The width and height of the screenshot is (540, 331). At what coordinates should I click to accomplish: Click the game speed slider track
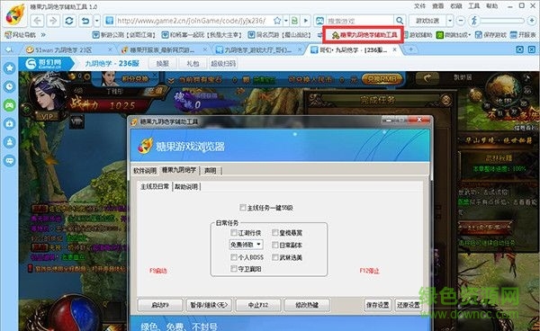pos(503,21)
